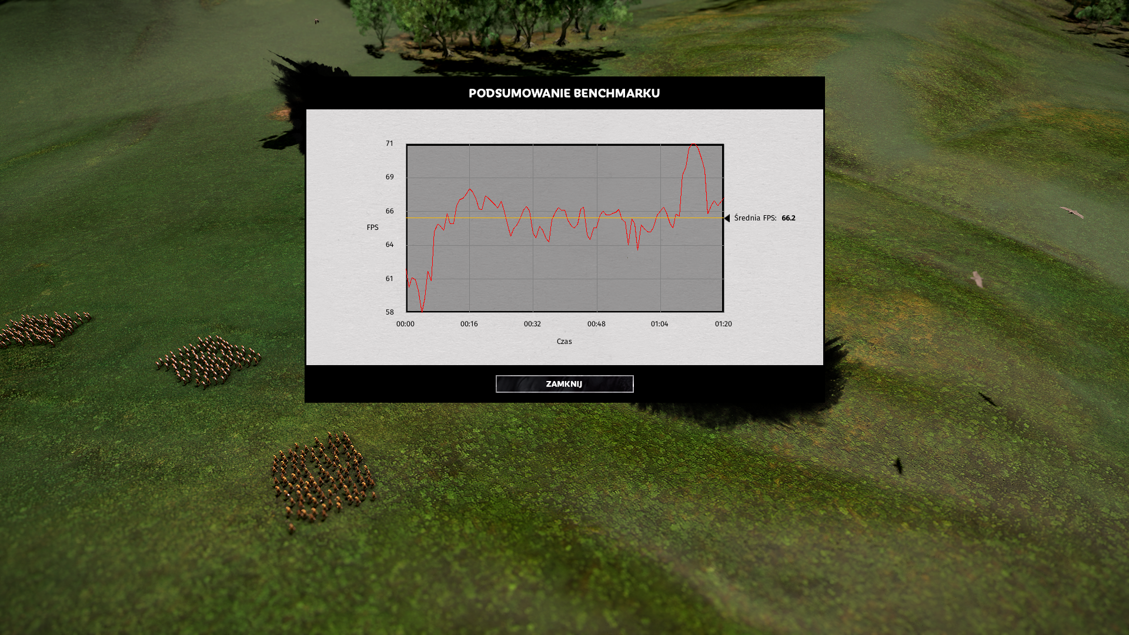The height and width of the screenshot is (635, 1129).
Task: Click the PODSUMOWANIE BENCHMARKU title
Action: point(564,93)
